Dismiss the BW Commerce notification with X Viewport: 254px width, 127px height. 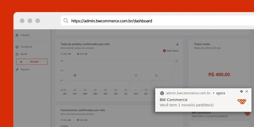click(x=247, y=91)
